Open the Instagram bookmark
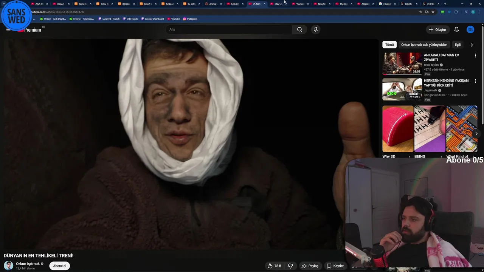The height and width of the screenshot is (272, 484). click(x=190, y=19)
